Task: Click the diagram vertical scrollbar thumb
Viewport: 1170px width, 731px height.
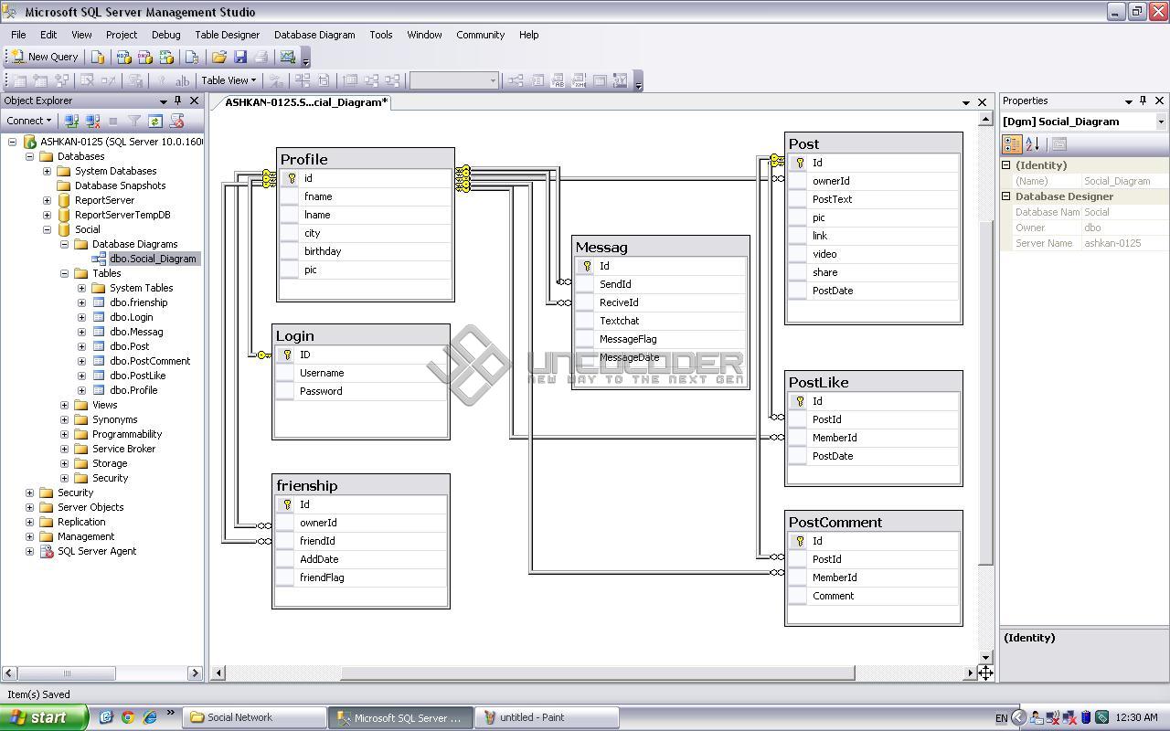Action: [985, 393]
